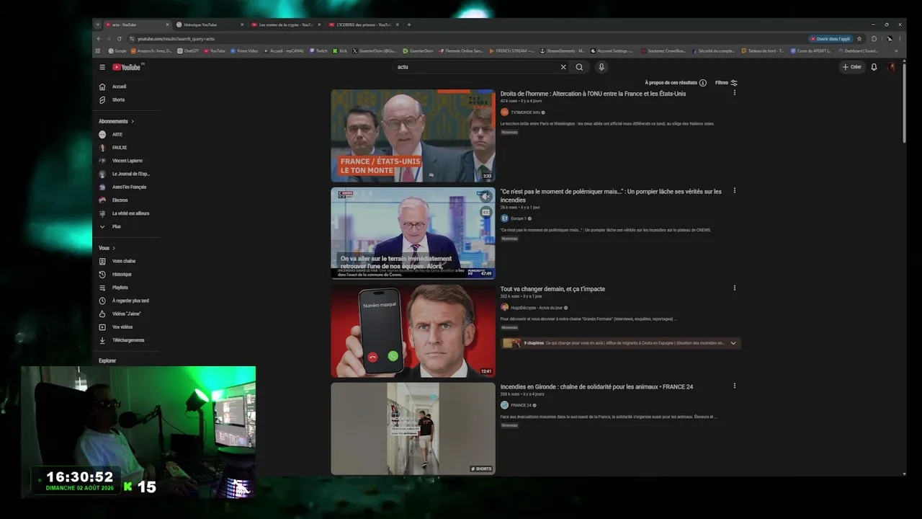Open Shorts from the sidebar icon
The image size is (922, 519).
pyautogui.click(x=102, y=99)
